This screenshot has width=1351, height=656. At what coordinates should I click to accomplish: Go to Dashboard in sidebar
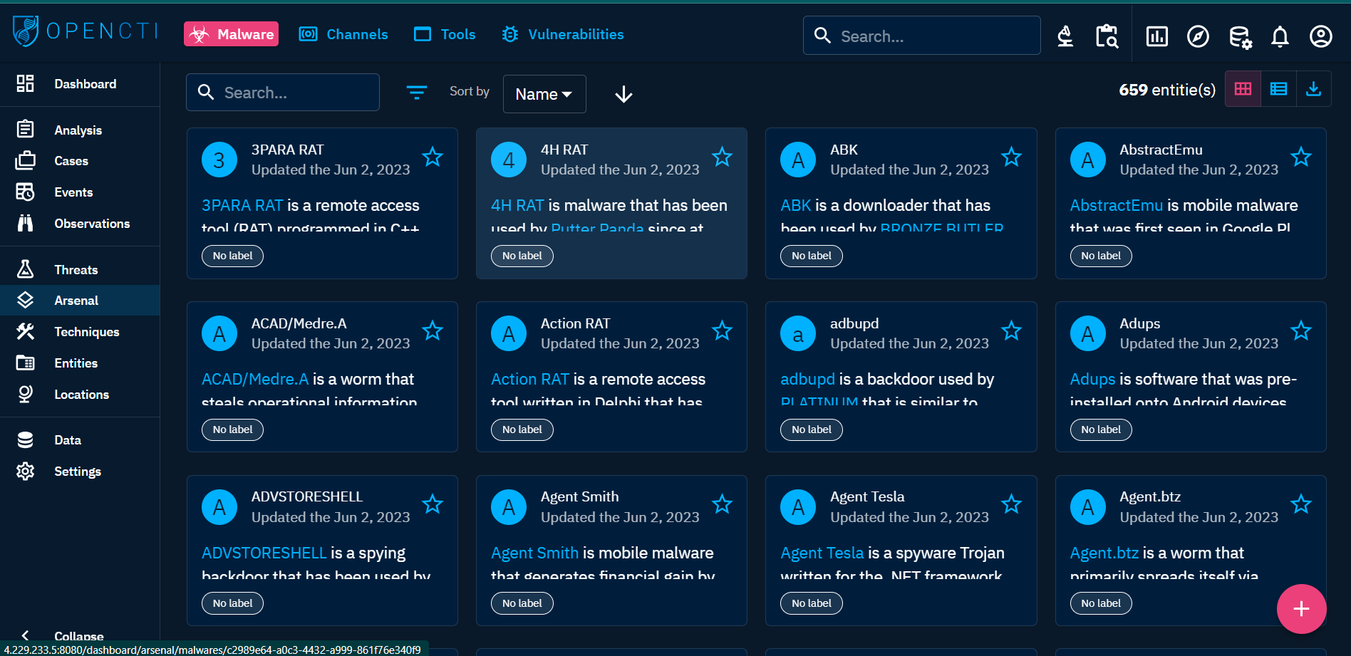pyautogui.click(x=80, y=84)
